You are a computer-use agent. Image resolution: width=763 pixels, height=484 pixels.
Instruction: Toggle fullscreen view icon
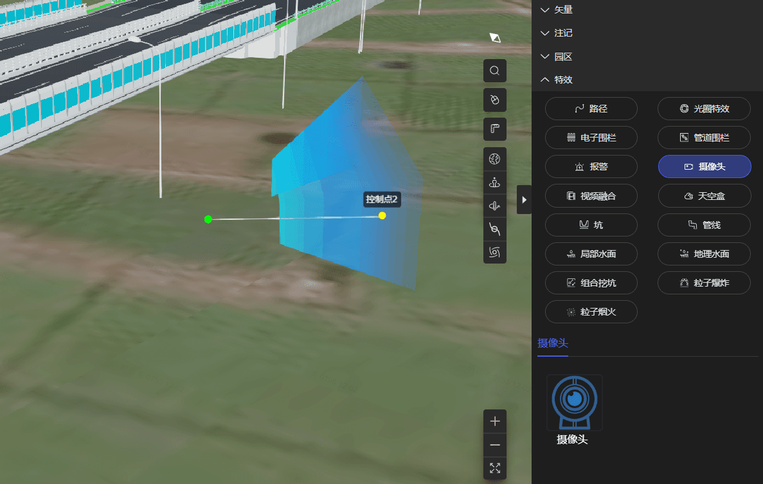tap(494, 468)
